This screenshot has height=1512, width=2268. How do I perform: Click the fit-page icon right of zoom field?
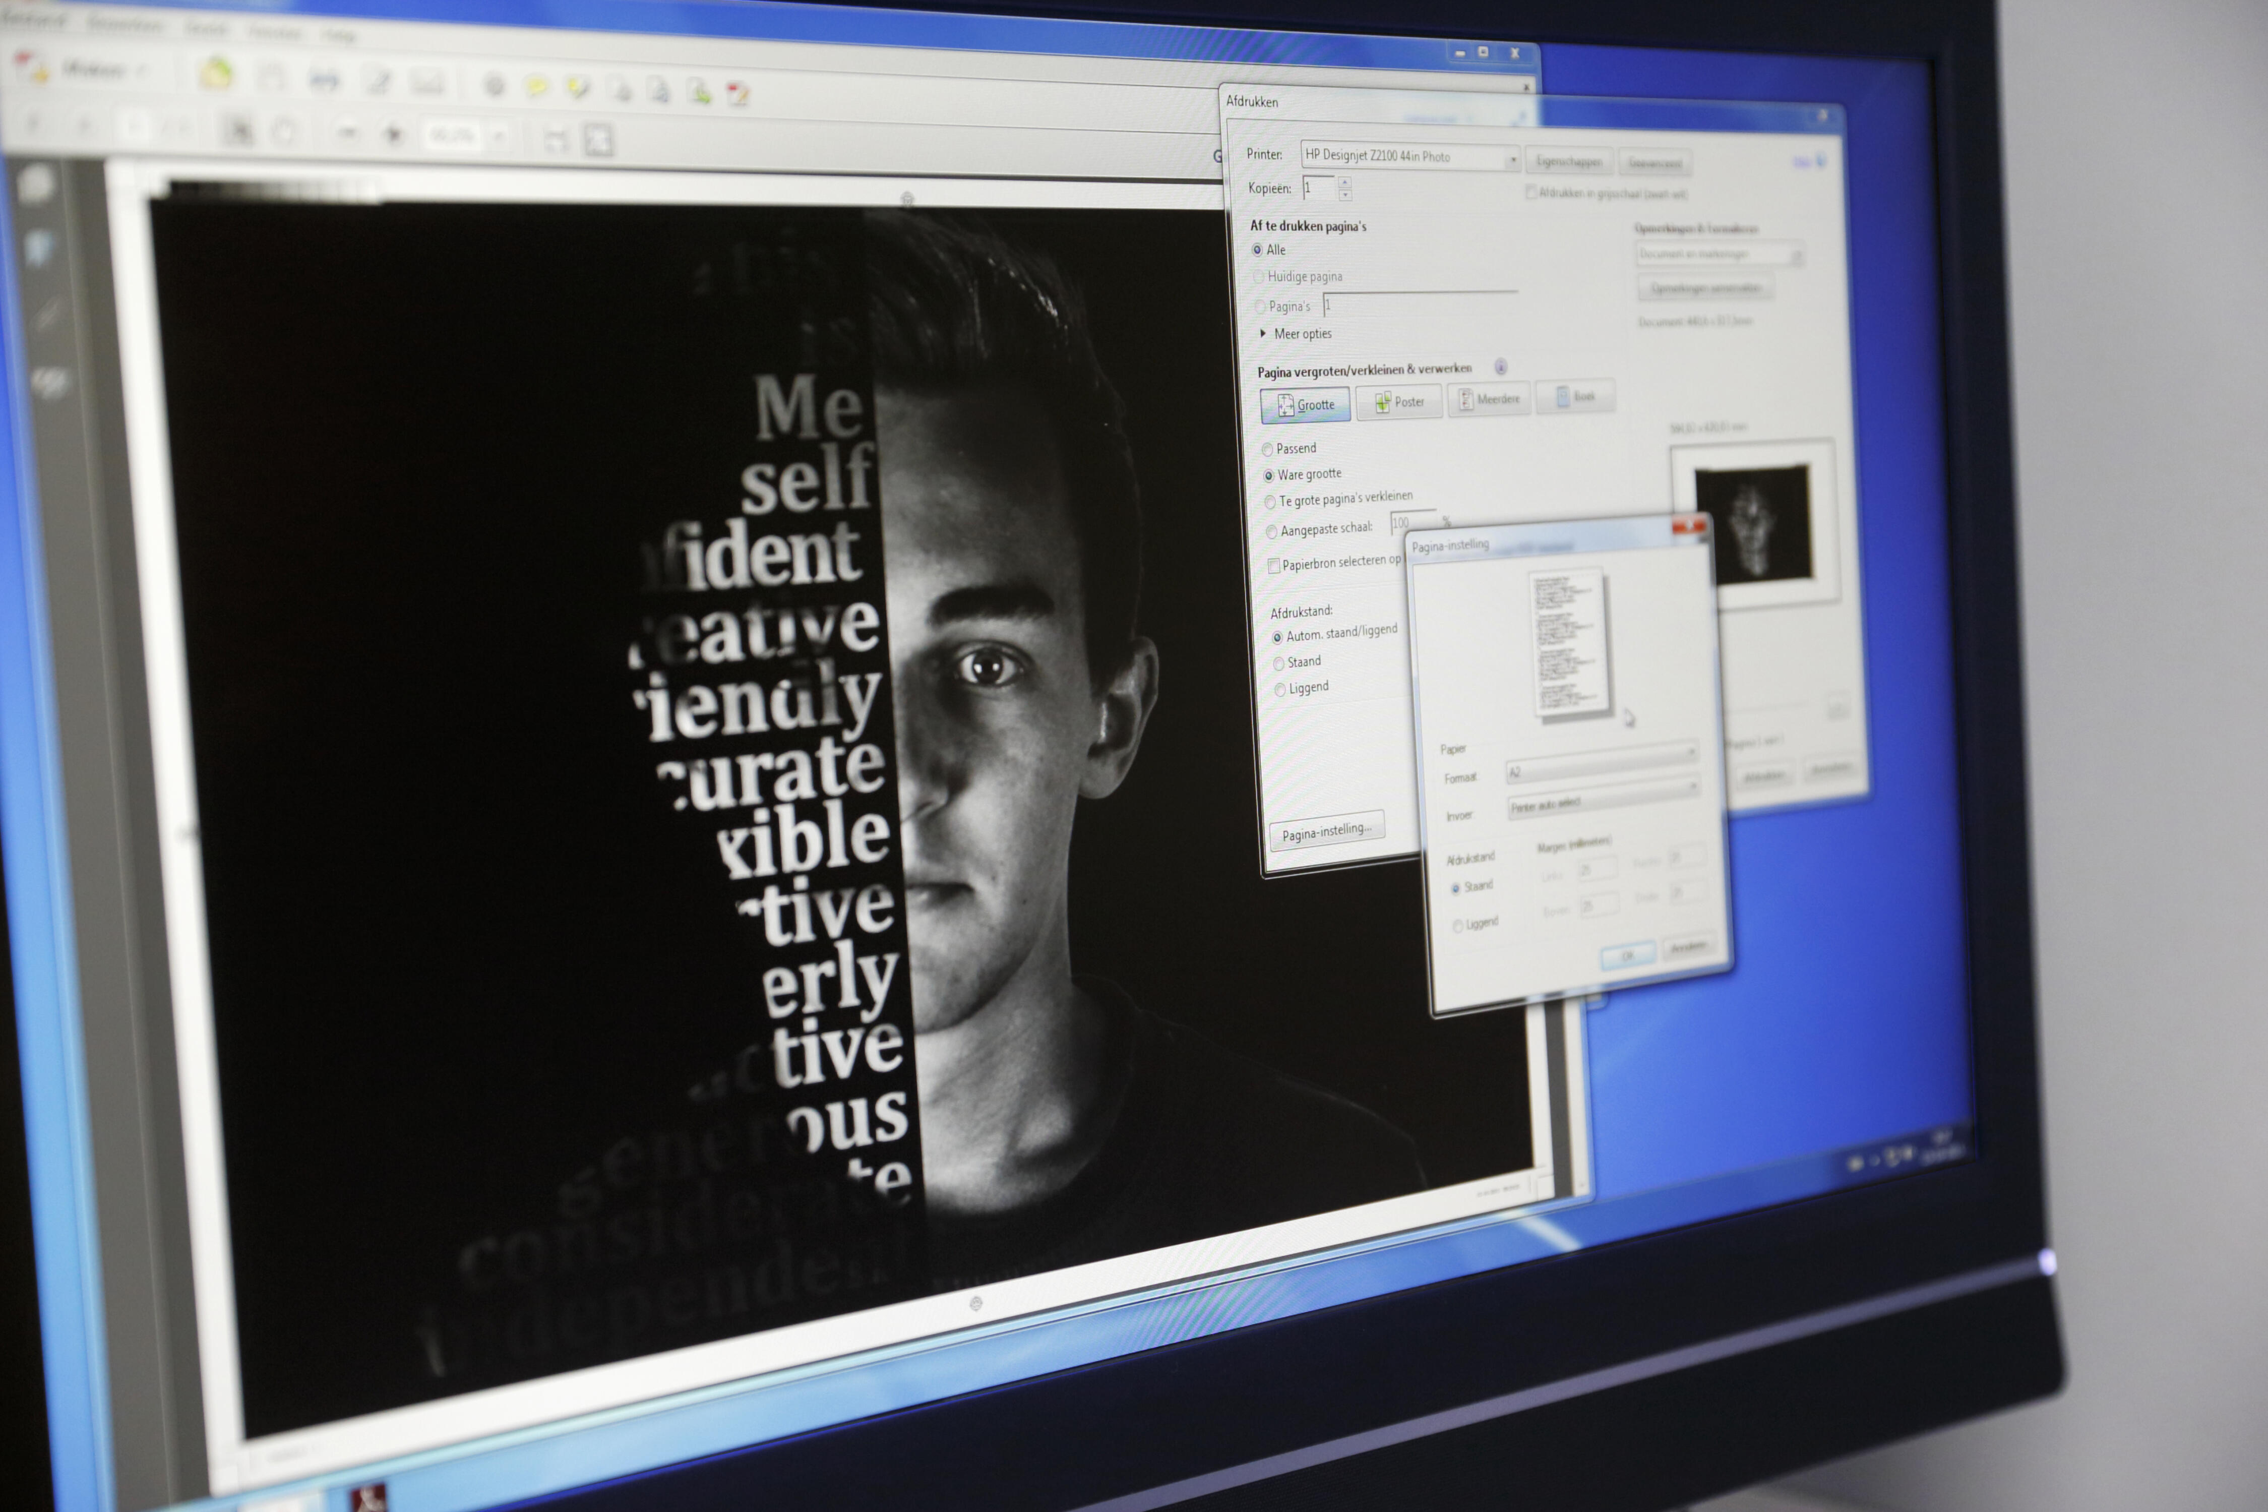click(x=598, y=141)
